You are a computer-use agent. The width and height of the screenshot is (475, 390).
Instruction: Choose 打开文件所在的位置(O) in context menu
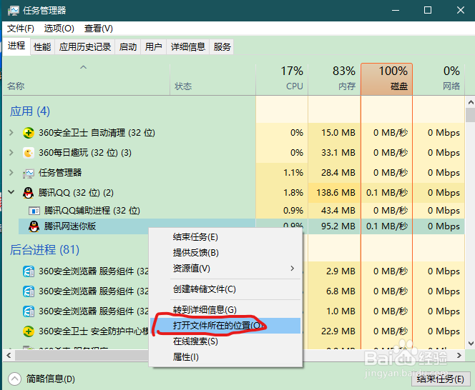click(225, 326)
